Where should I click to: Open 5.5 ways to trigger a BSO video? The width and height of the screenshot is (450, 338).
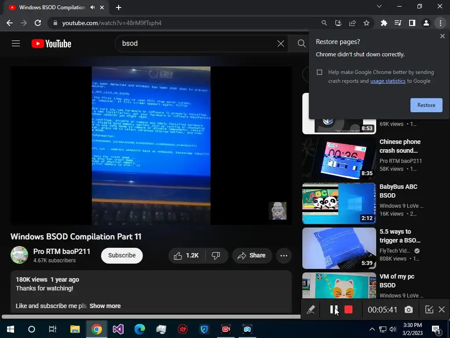339,248
